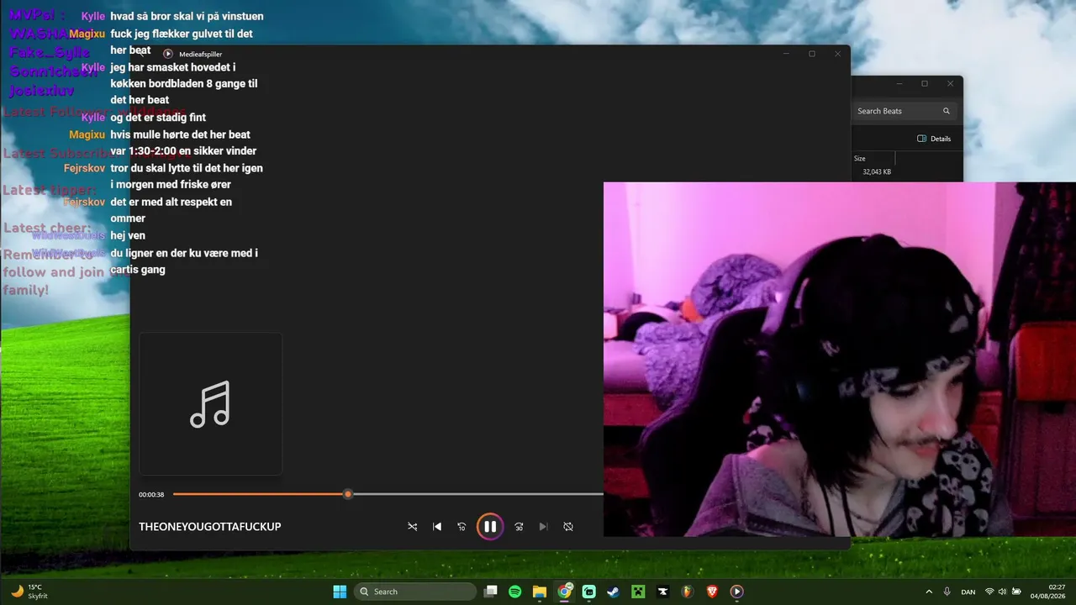Expand the hidden system tray icons

(929, 592)
